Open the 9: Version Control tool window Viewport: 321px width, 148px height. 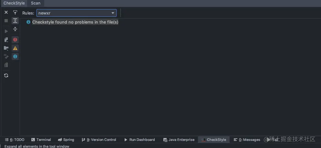tap(99, 140)
